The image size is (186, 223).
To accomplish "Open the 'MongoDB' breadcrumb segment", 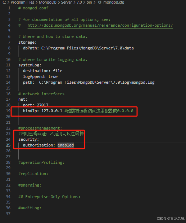I will (47, 2).
